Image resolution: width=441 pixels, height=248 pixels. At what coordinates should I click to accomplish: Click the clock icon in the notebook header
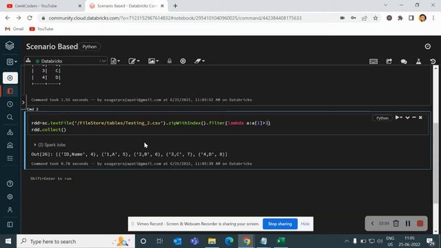(427, 46)
